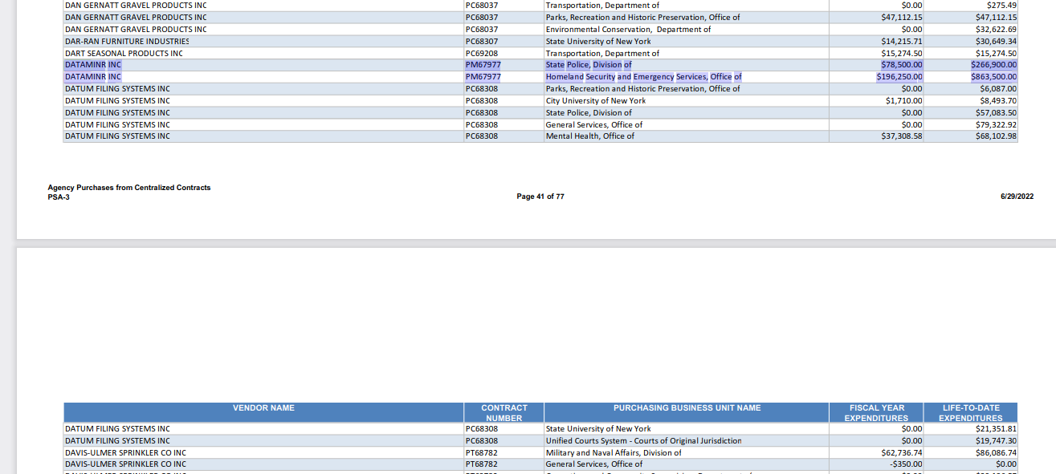The image size is (1056, 474).
Task: Click PM67977 in the Homeland Security row
Action: coord(483,77)
